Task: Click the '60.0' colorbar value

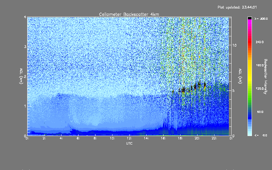Action: coord(260,112)
